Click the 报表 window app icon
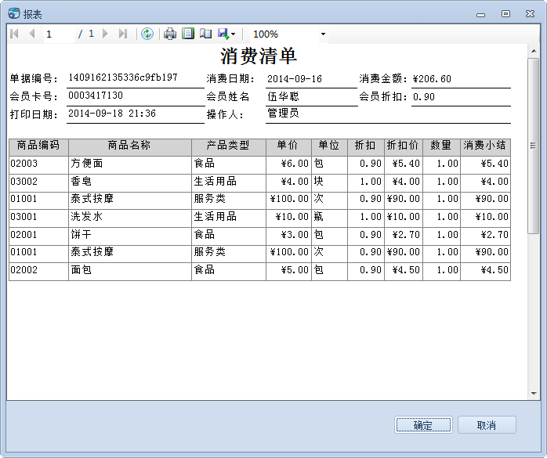The width and height of the screenshot is (547, 458). (14, 13)
